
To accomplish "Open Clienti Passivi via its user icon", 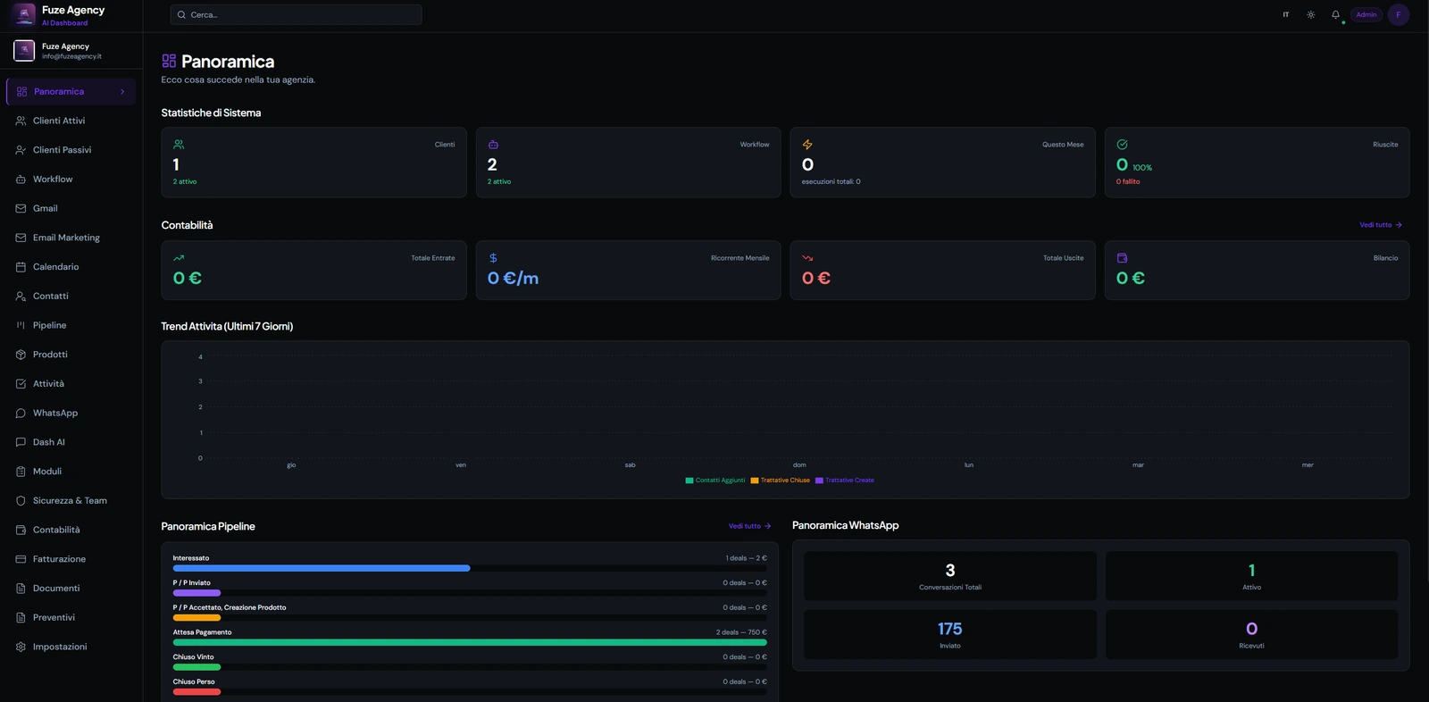I will point(21,150).
